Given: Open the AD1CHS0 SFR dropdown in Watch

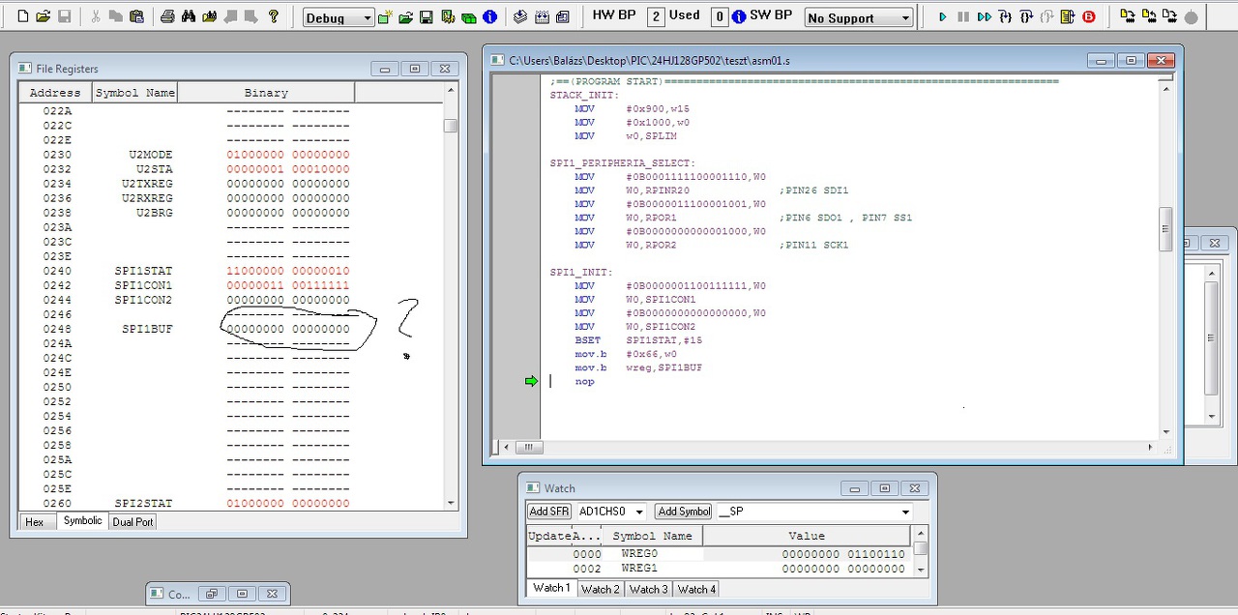Looking at the screenshot, I should [x=639, y=512].
